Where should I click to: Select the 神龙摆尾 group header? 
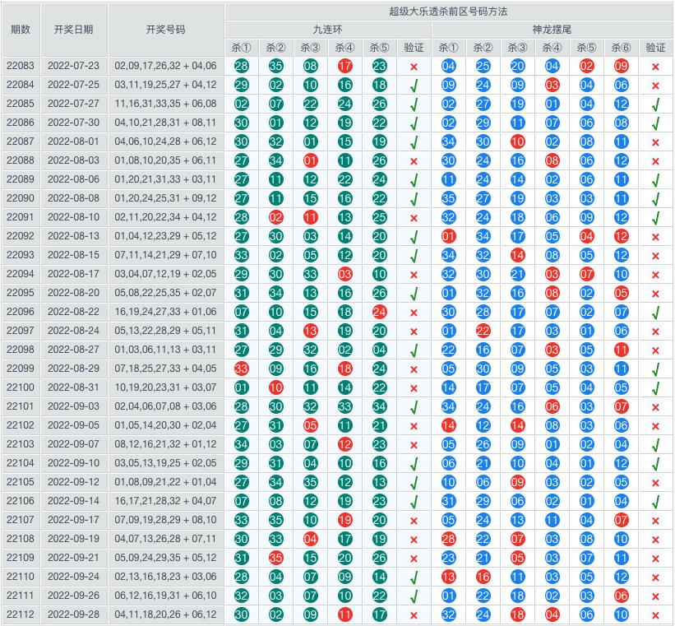[552, 30]
